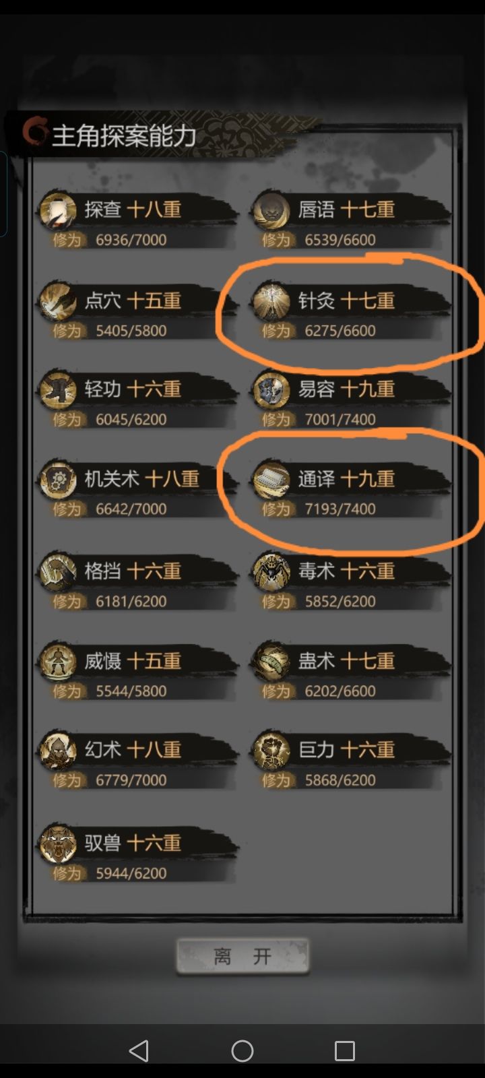Tap the 点穴 skill icon
The width and height of the screenshot is (485, 1078).
57,300
